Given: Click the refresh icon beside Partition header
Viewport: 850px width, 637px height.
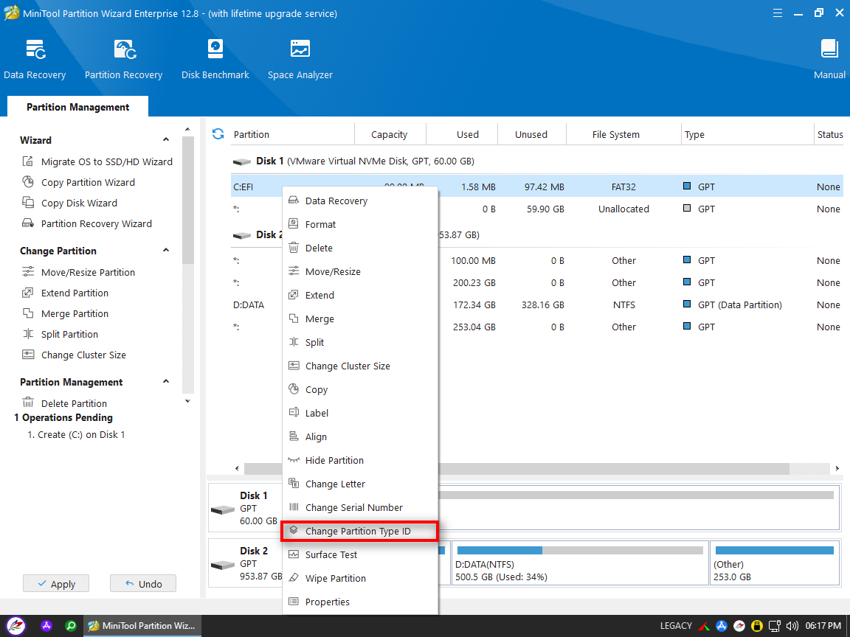Looking at the screenshot, I should [x=218, y=134].
